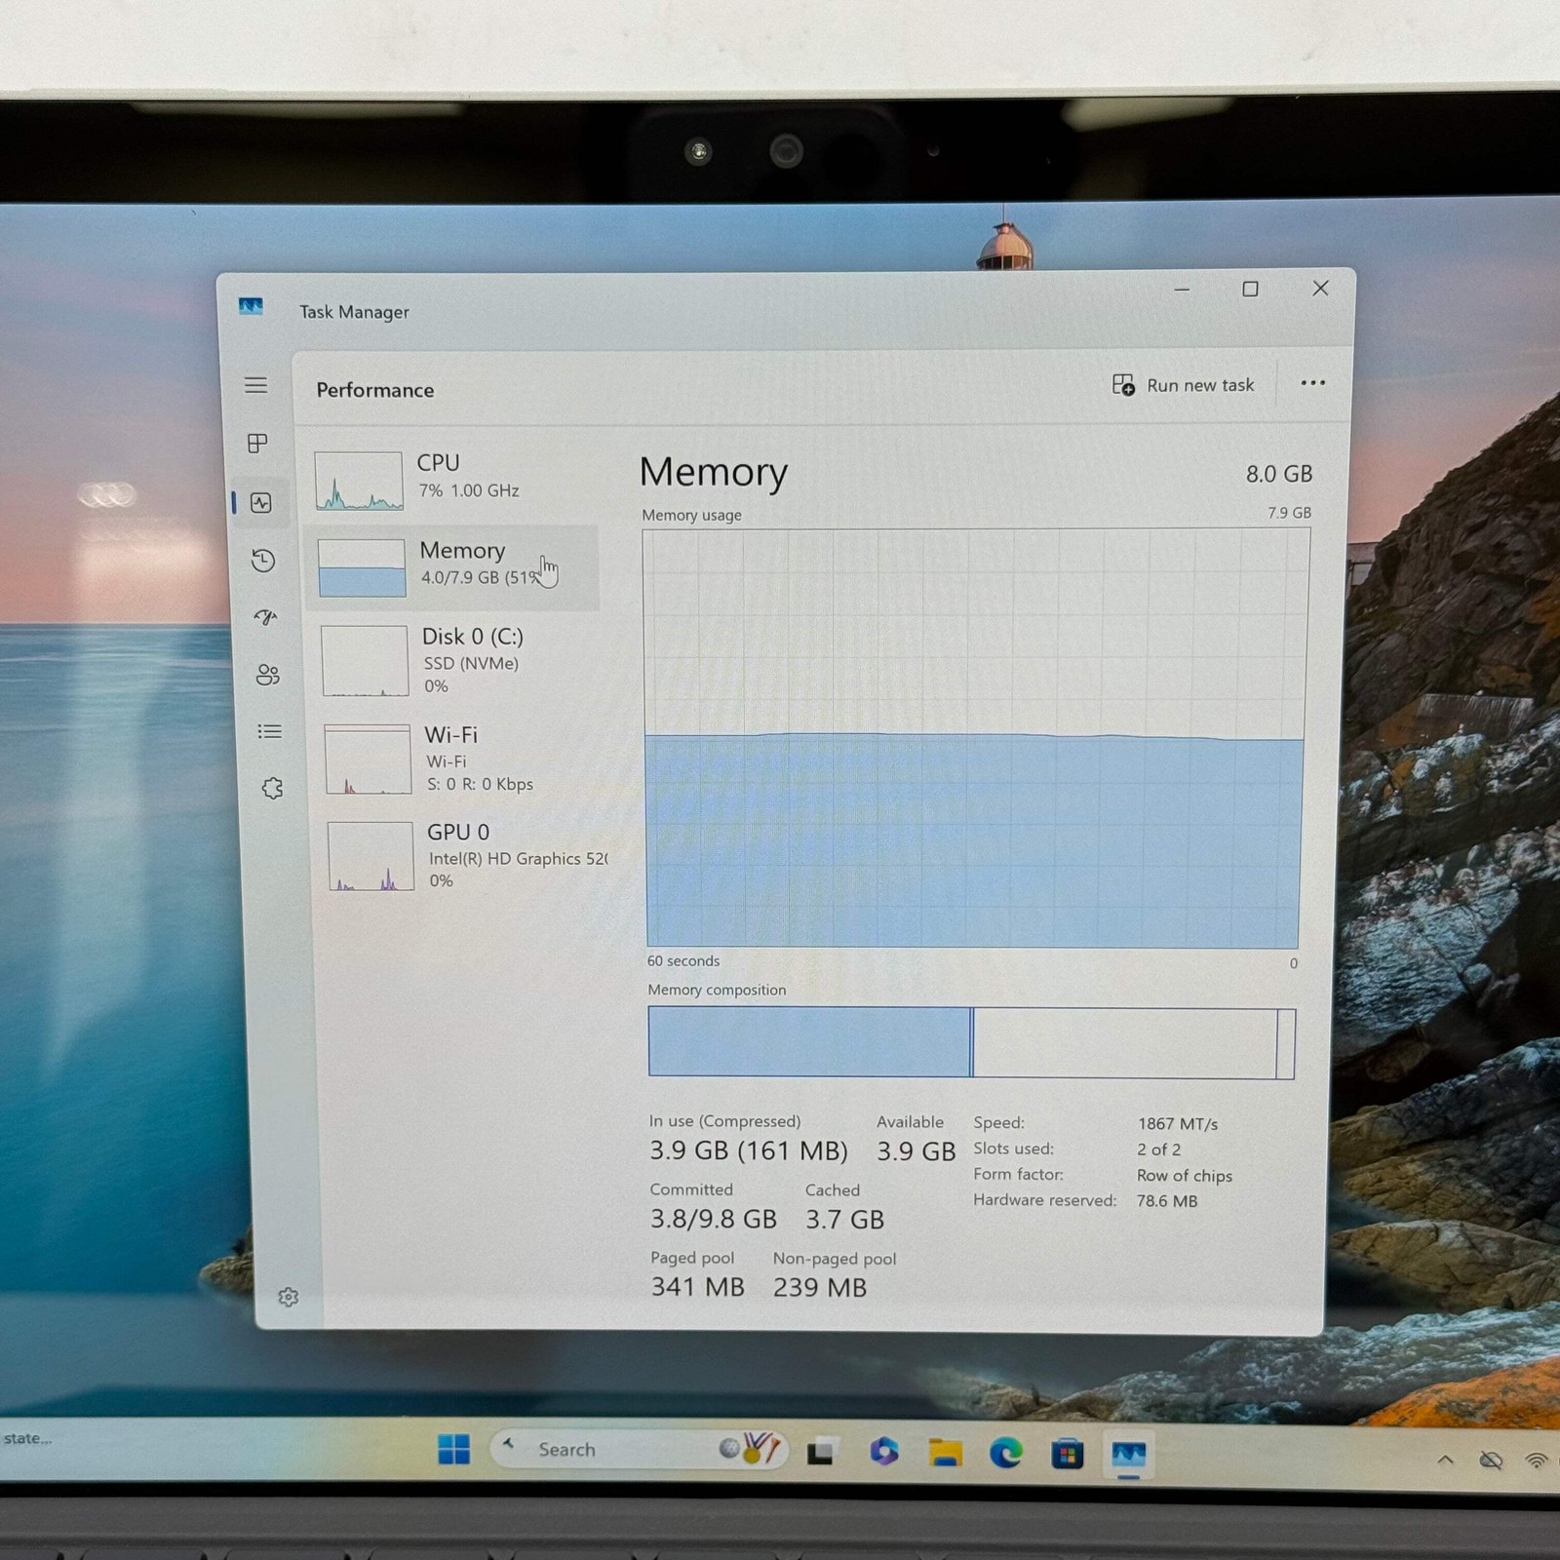
Task: Click the Memory composition bar
Action: pyautogui.click(x=971, y=1043)
